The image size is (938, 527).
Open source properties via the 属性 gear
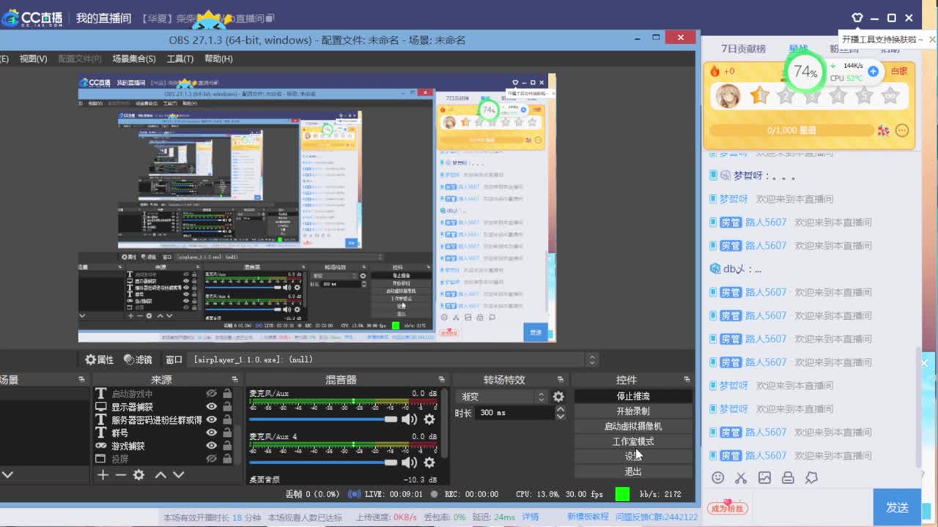pos(99,359)
